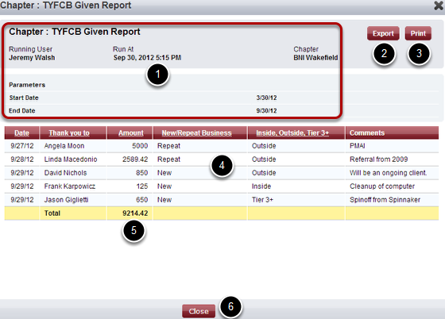The height and width of the screenshot is (319, 445).
Task: Click the Comments column header
Action: tap(367, 133)
